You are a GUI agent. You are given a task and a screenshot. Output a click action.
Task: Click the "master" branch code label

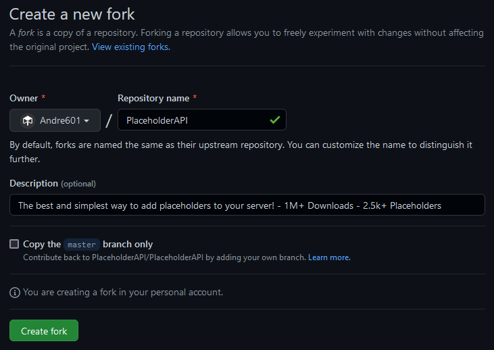pyautogui.click(x=82, y=245)
